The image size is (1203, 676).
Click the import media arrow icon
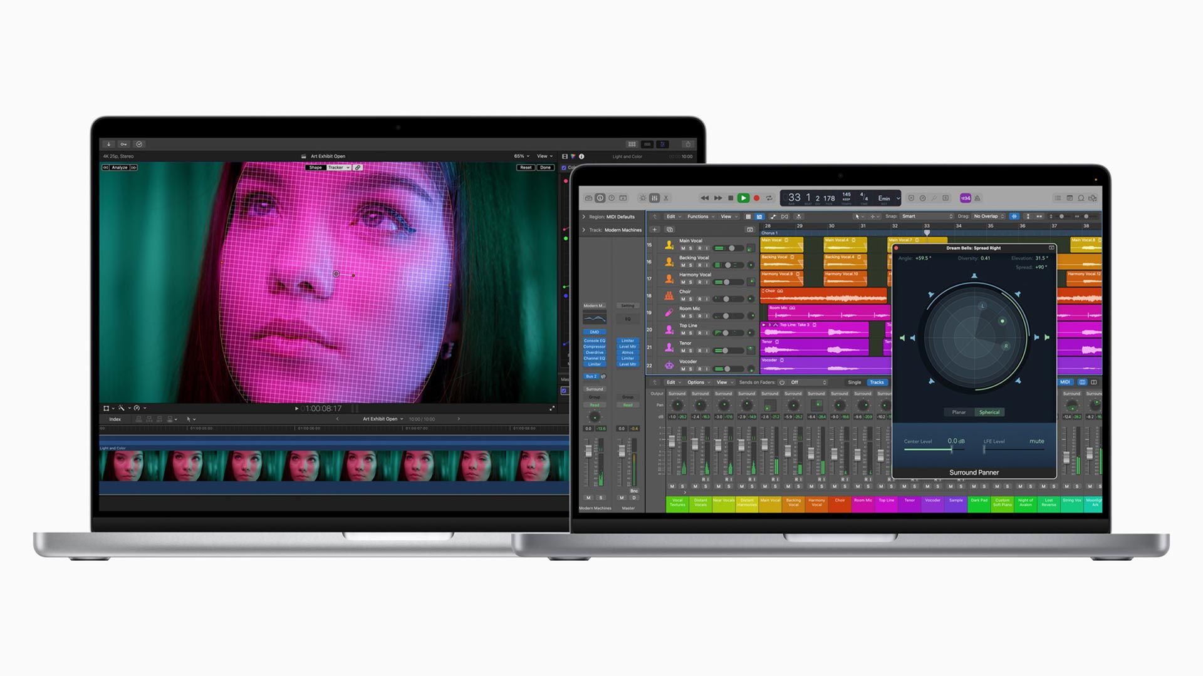click(108, 144)
